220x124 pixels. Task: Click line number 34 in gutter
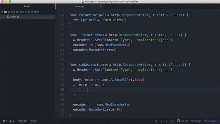[62, 15]
